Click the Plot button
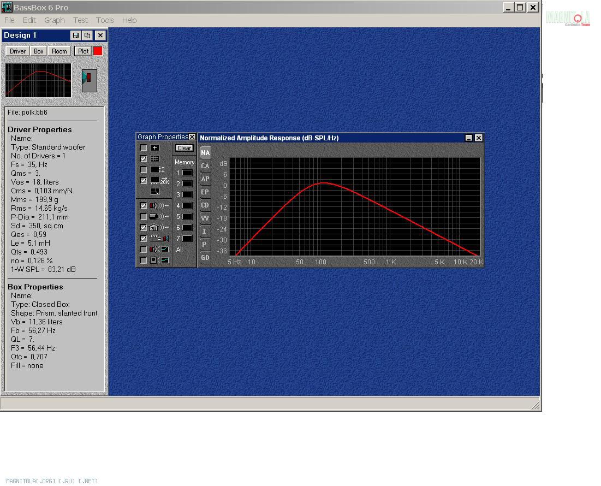The height and width of the screenshot is (486, 601). click(x=83, y=51)
